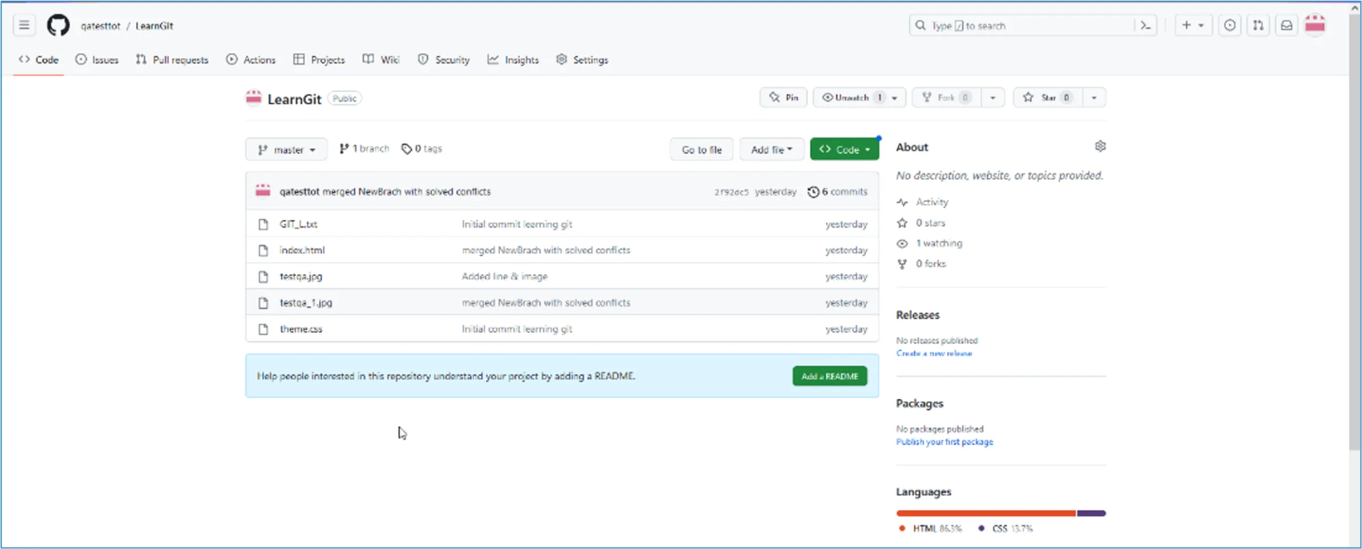This screenshot has height=549, width=1362.
Task: View pull requests via top-right icon
Action: coord(1258,25)
